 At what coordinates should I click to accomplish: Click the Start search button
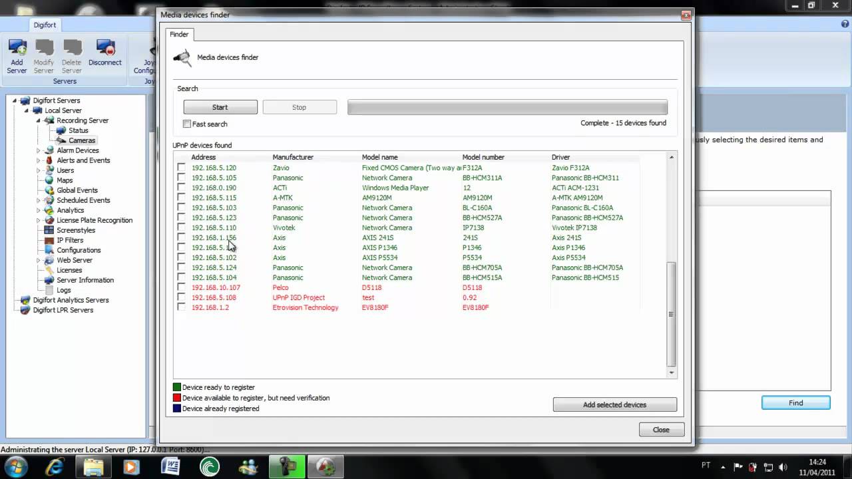pos(220,107)
